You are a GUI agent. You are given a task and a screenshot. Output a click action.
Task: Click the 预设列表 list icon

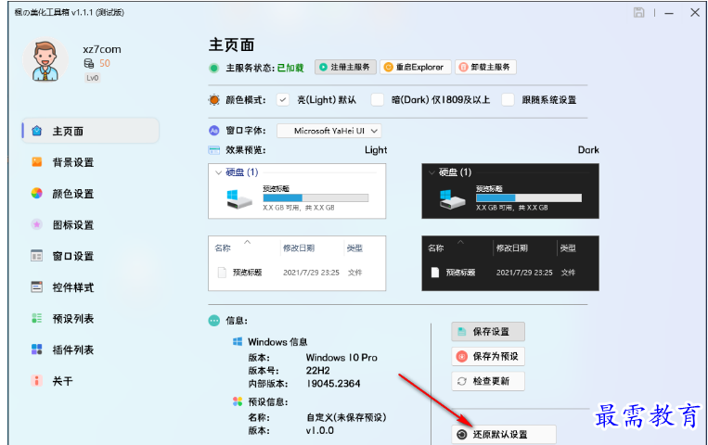point(37,318)
